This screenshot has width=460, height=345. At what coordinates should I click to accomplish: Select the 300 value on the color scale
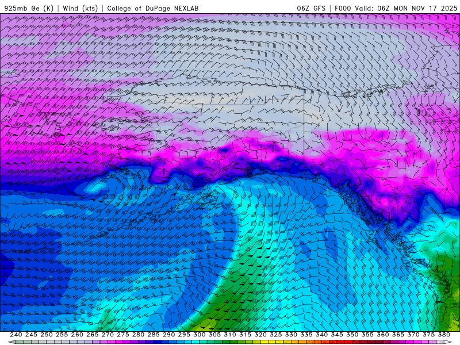point(199,335)
